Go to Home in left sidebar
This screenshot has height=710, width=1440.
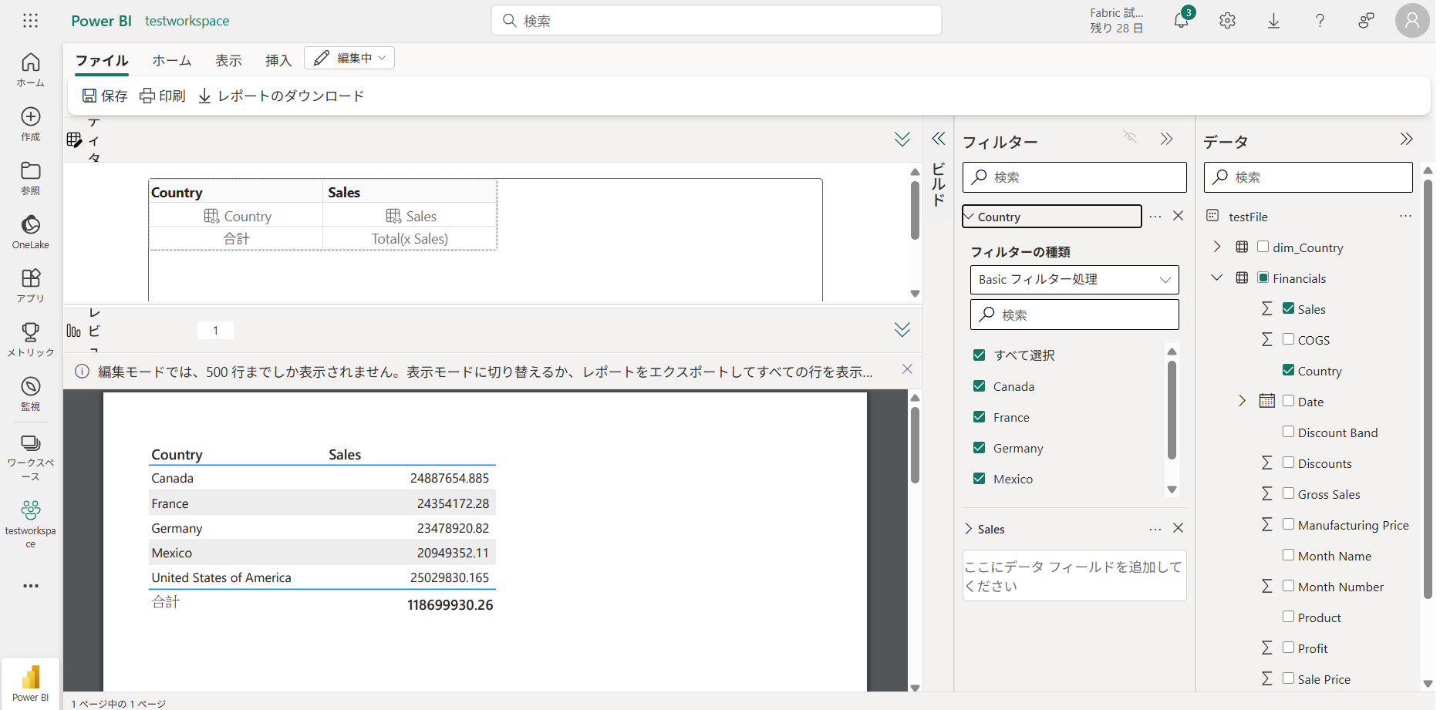(31, 69)
